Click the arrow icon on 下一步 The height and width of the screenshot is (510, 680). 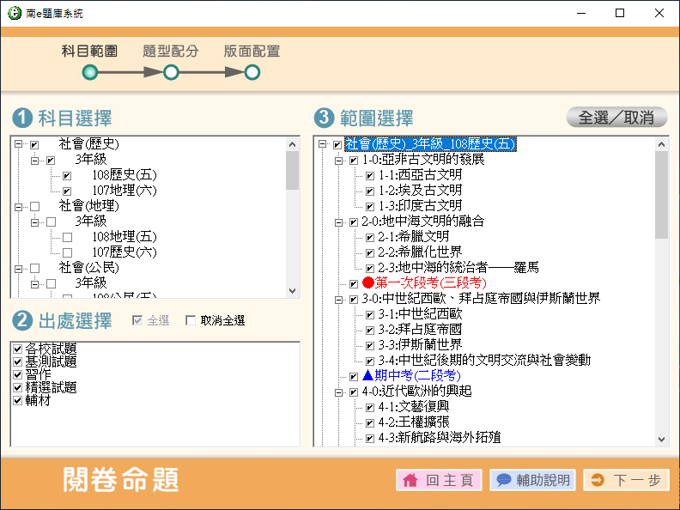pyautogui.click(x=597, y=480)
